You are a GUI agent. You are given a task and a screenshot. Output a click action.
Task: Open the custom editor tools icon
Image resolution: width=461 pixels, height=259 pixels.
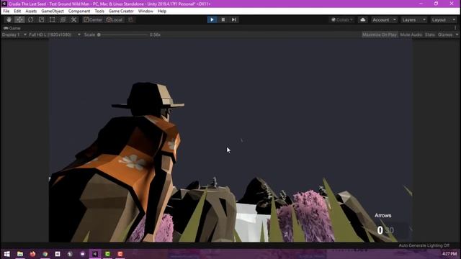coord(73,19)
